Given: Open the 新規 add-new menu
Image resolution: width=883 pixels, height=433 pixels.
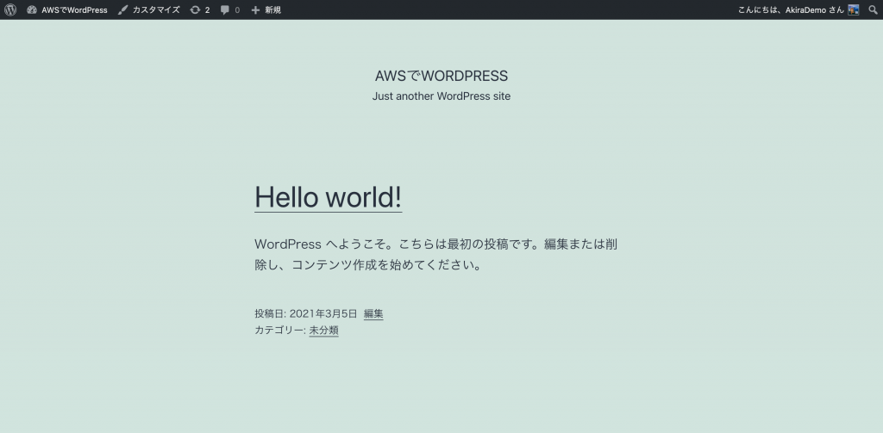Looking at the screenshot, I should click(x=266, y=9).
